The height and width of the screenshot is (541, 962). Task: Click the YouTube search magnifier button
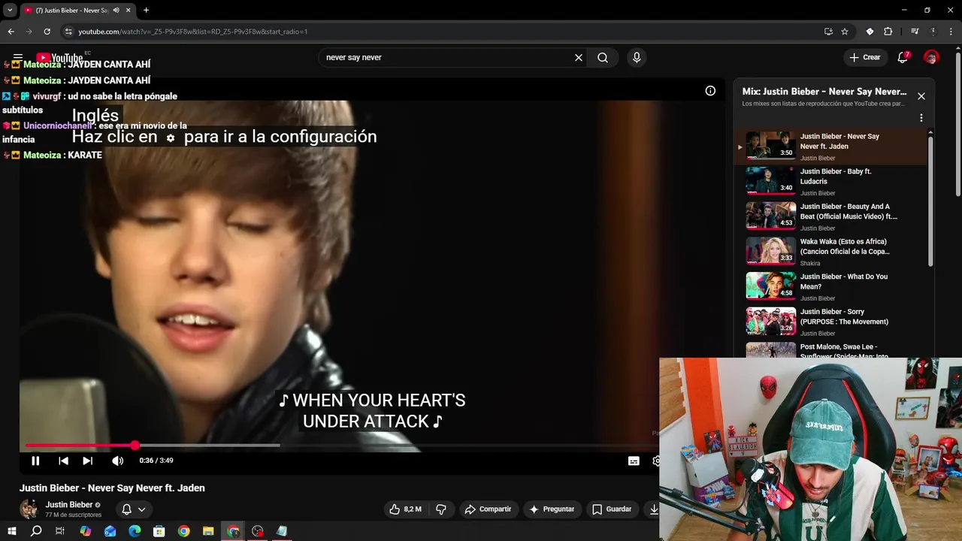click(603, 57)
